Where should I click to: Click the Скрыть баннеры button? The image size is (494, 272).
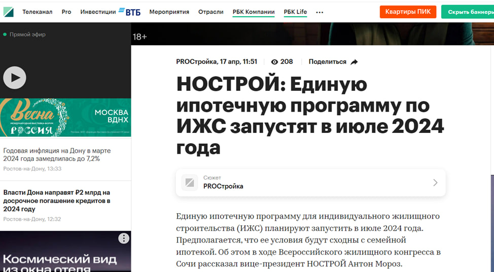coord(468,12)
